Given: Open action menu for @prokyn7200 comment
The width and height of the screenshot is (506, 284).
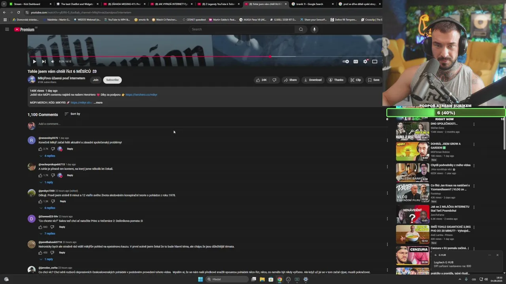Looking at the screenshot, I should (387, 193).
